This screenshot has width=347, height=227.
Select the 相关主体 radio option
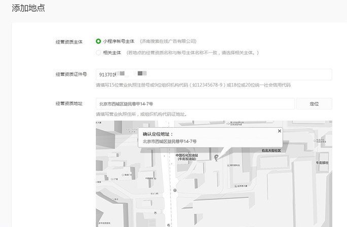(98, 52)
